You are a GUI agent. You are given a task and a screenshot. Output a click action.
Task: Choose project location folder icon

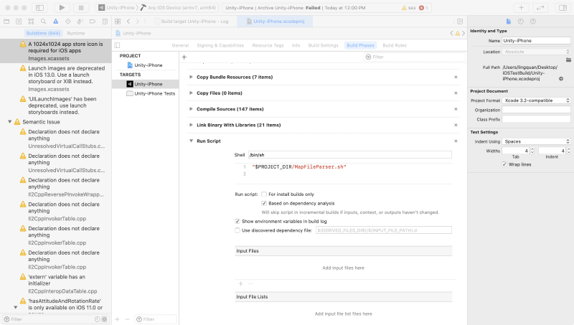568,60
